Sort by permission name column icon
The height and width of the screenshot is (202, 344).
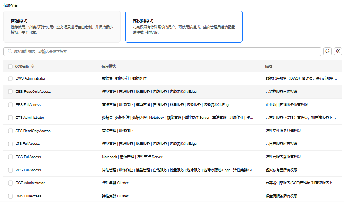point(33,66)
